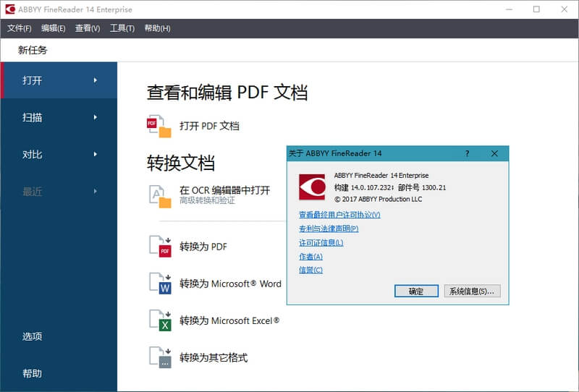Viewport: 579px width, 392px height.
Task: Open the 专利与法律声明(P) link
Action: click(329, 229)
